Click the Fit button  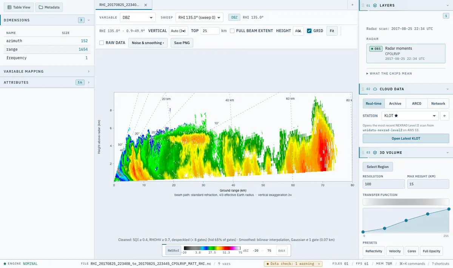pos(332,31)
